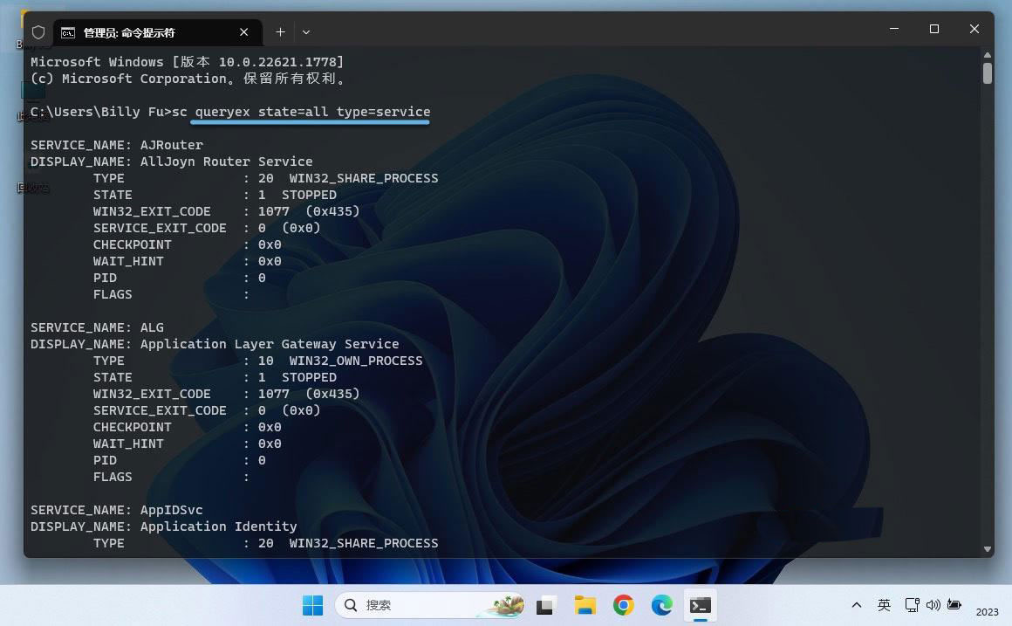Open Task View from the taskbar
The height and width of the screenshot is (626, 1012).
[x=547, y=605]
